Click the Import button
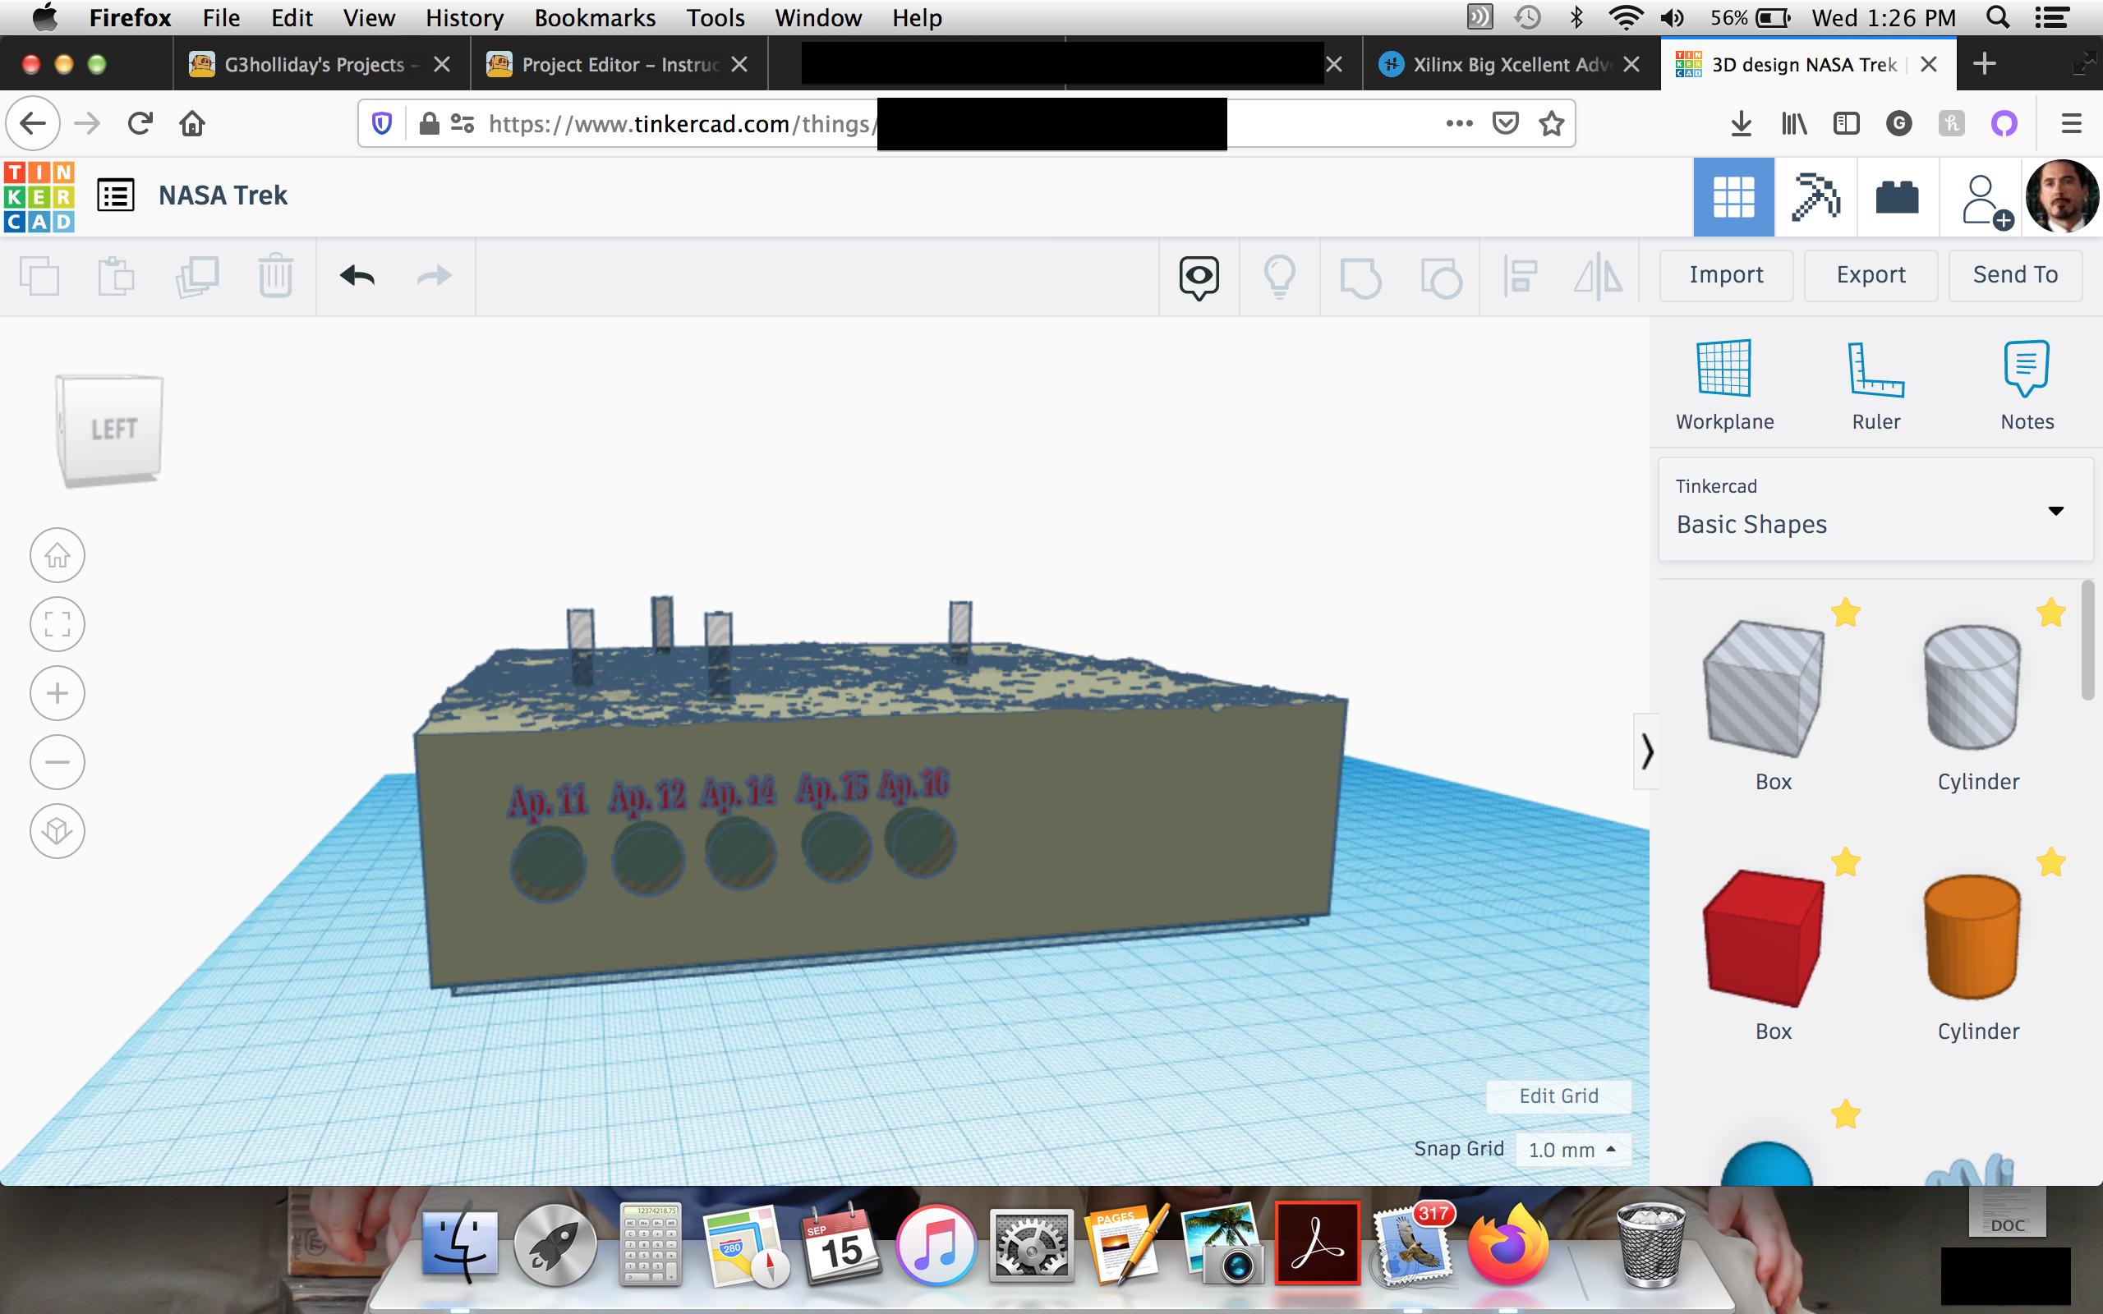The image size is (2103, 1314). coord(1726,274)
